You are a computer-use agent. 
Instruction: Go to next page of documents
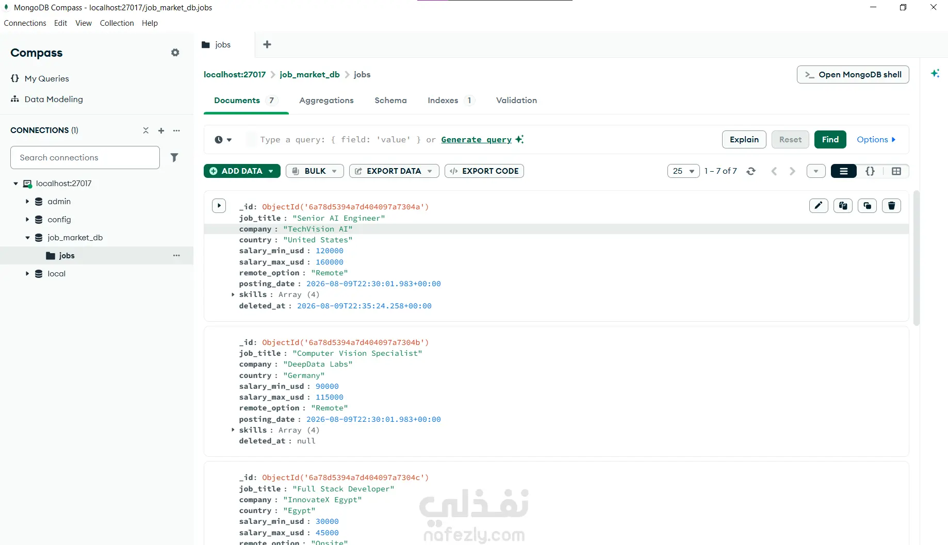[x=792, y=171]
